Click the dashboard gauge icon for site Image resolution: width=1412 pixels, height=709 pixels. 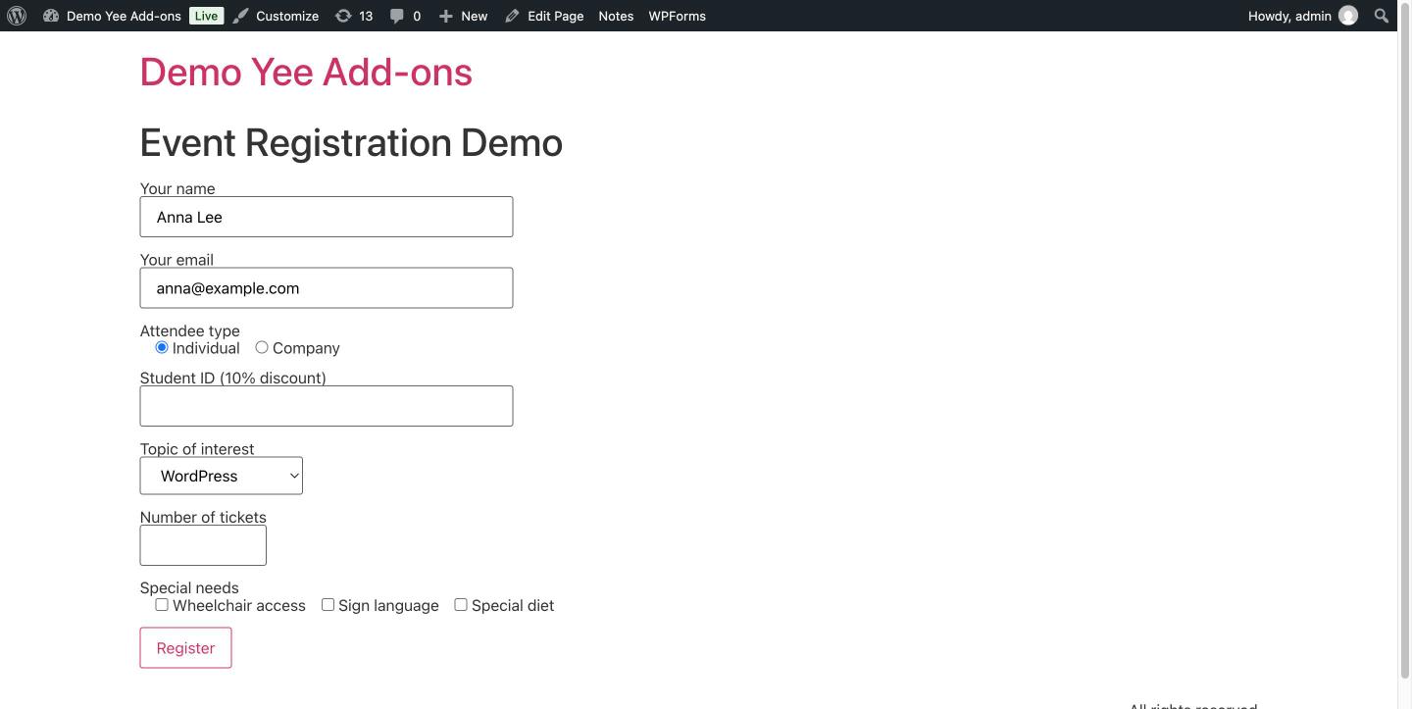pos(51,16)
